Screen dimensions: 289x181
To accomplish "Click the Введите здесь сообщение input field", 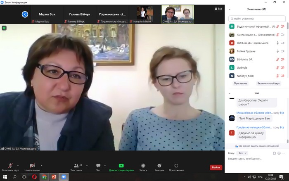I will [256, 159].
